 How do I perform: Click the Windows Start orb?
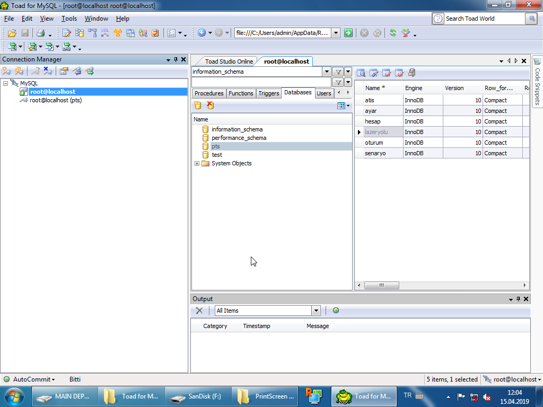pyautogui.click(x=14, y=396)
